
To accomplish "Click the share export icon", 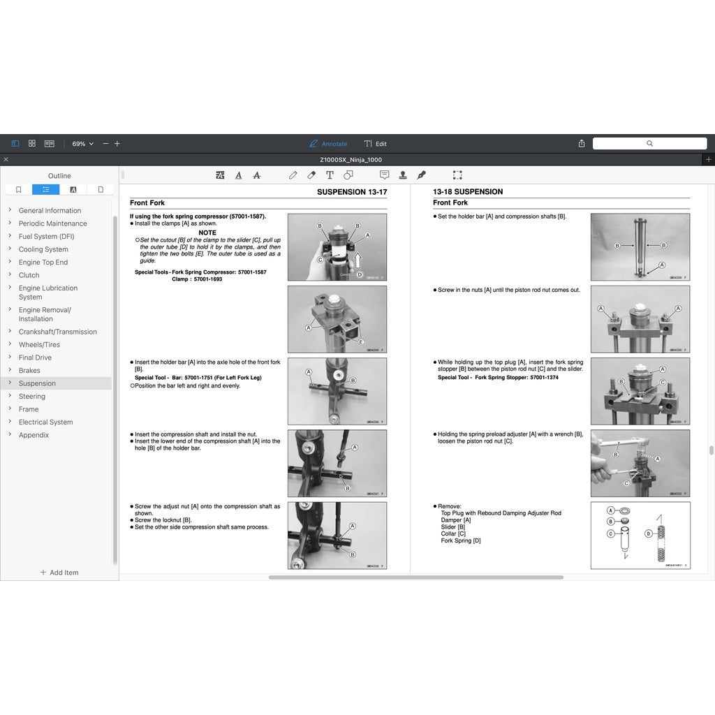I will 582,144.
